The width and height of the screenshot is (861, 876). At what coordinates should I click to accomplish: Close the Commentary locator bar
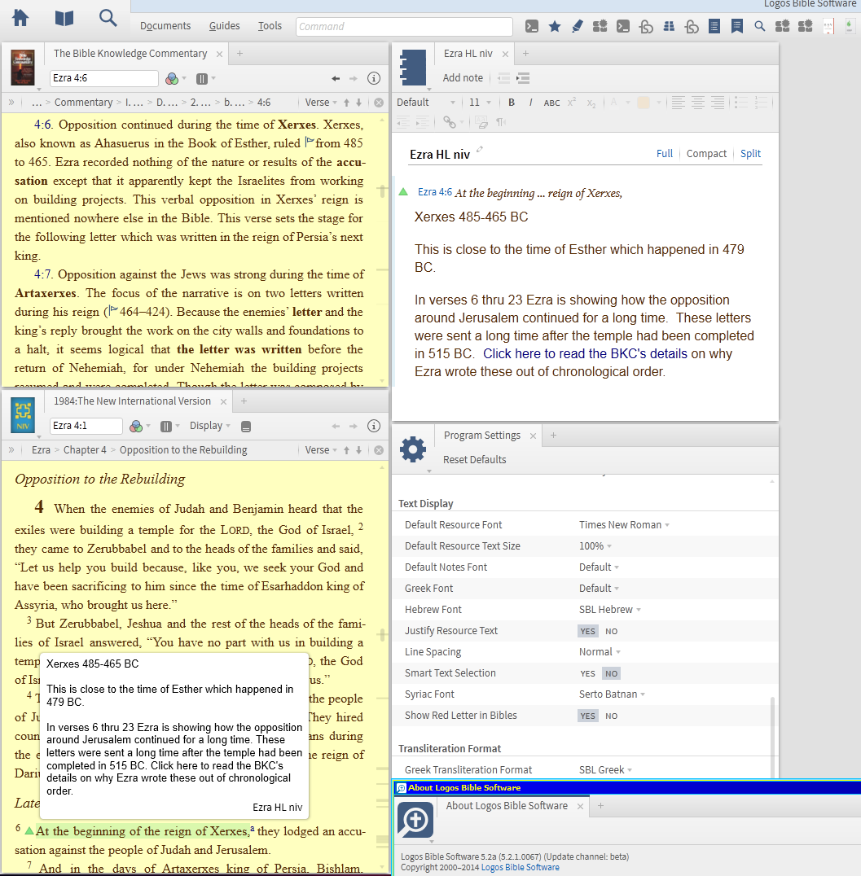379,103
